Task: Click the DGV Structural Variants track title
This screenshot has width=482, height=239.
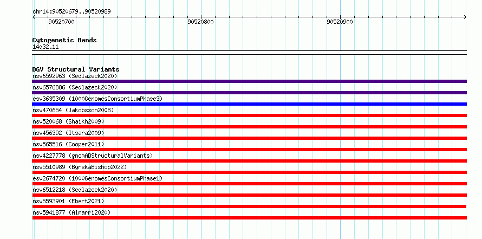Action: click(x=76, y=69)
